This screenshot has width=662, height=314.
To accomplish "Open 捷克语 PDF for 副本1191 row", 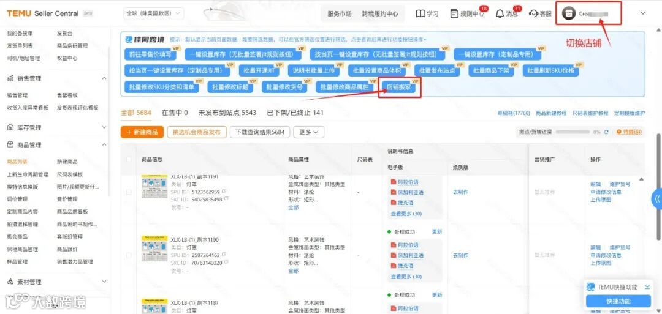I will (402, 203).
